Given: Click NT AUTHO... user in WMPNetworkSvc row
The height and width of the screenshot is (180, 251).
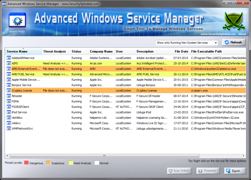Looking at the screenshot, I should coord(124,129).
